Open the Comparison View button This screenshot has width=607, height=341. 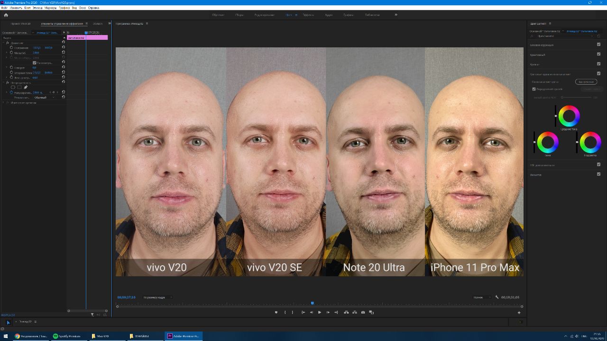click(371, 312)
